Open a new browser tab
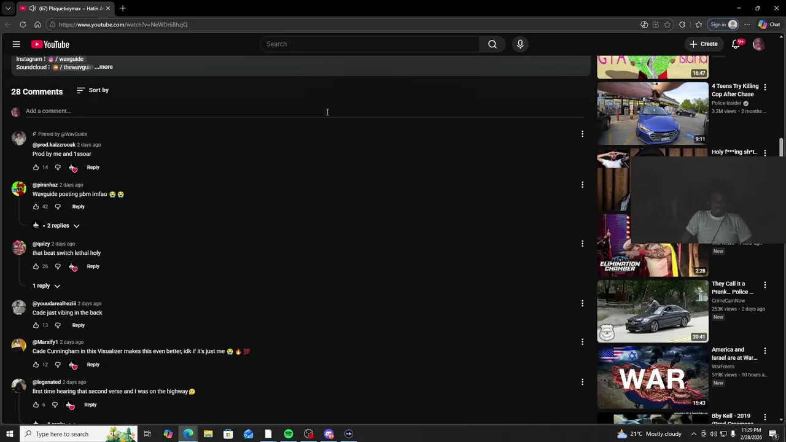Image resolution: width=786 pixels, height=442 pixels. point(123,8)
